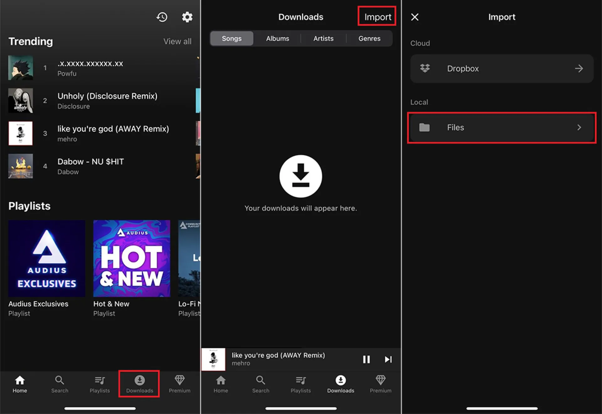Click artist name Disclosure
Image resolution: width=602 pixels, height=414 pixels.
[73, 106]
